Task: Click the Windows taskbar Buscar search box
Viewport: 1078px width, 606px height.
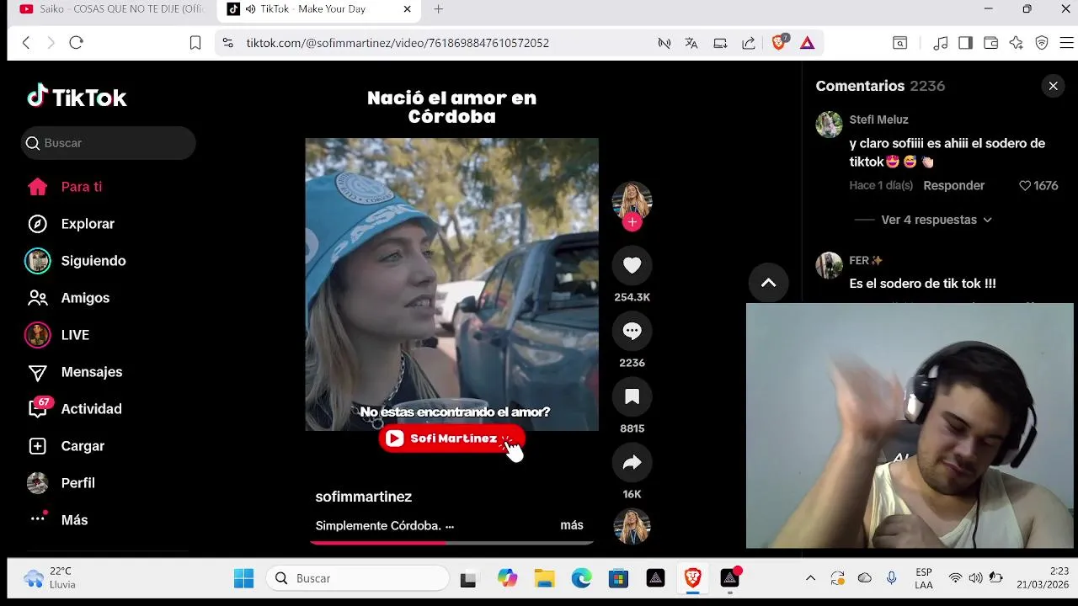Action: click(x=358, y=578)
